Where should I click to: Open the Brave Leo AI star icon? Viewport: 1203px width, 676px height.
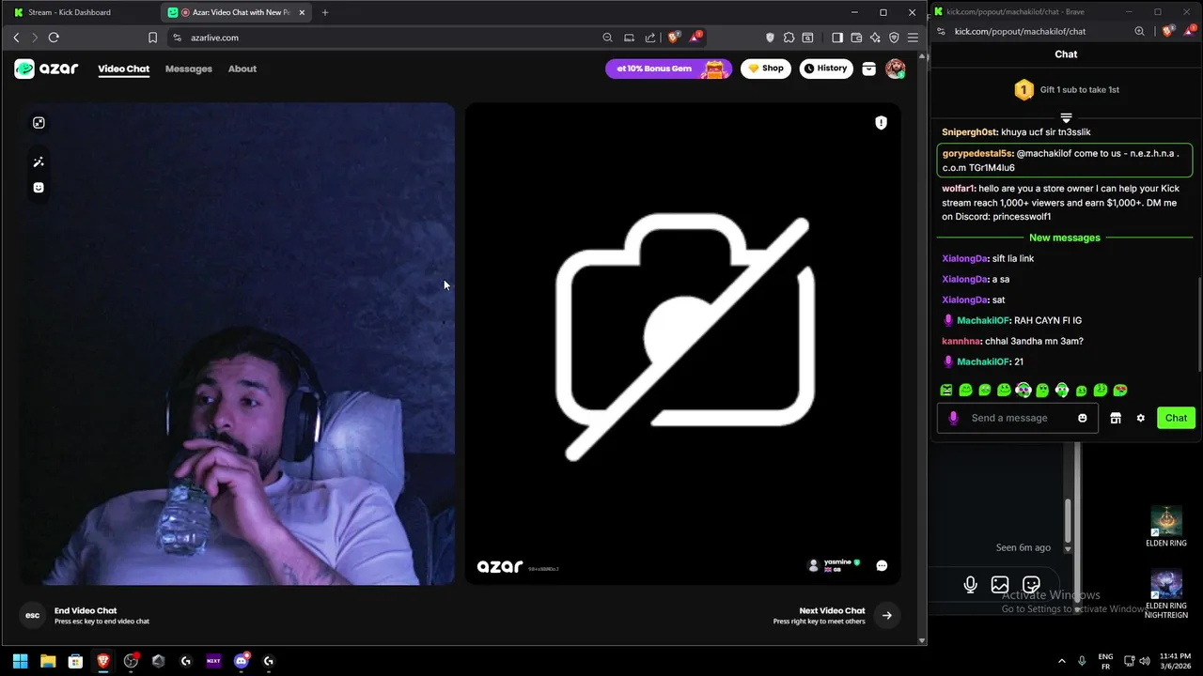tap(875, 38)
